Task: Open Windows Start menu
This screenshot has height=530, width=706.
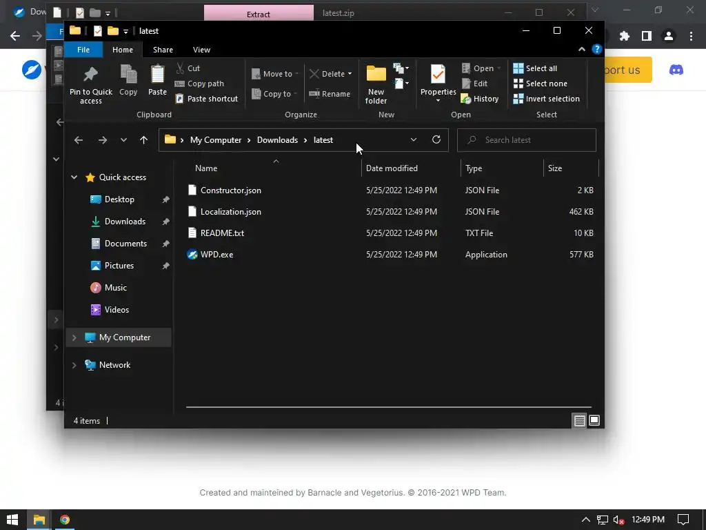Action: point(12,520)
